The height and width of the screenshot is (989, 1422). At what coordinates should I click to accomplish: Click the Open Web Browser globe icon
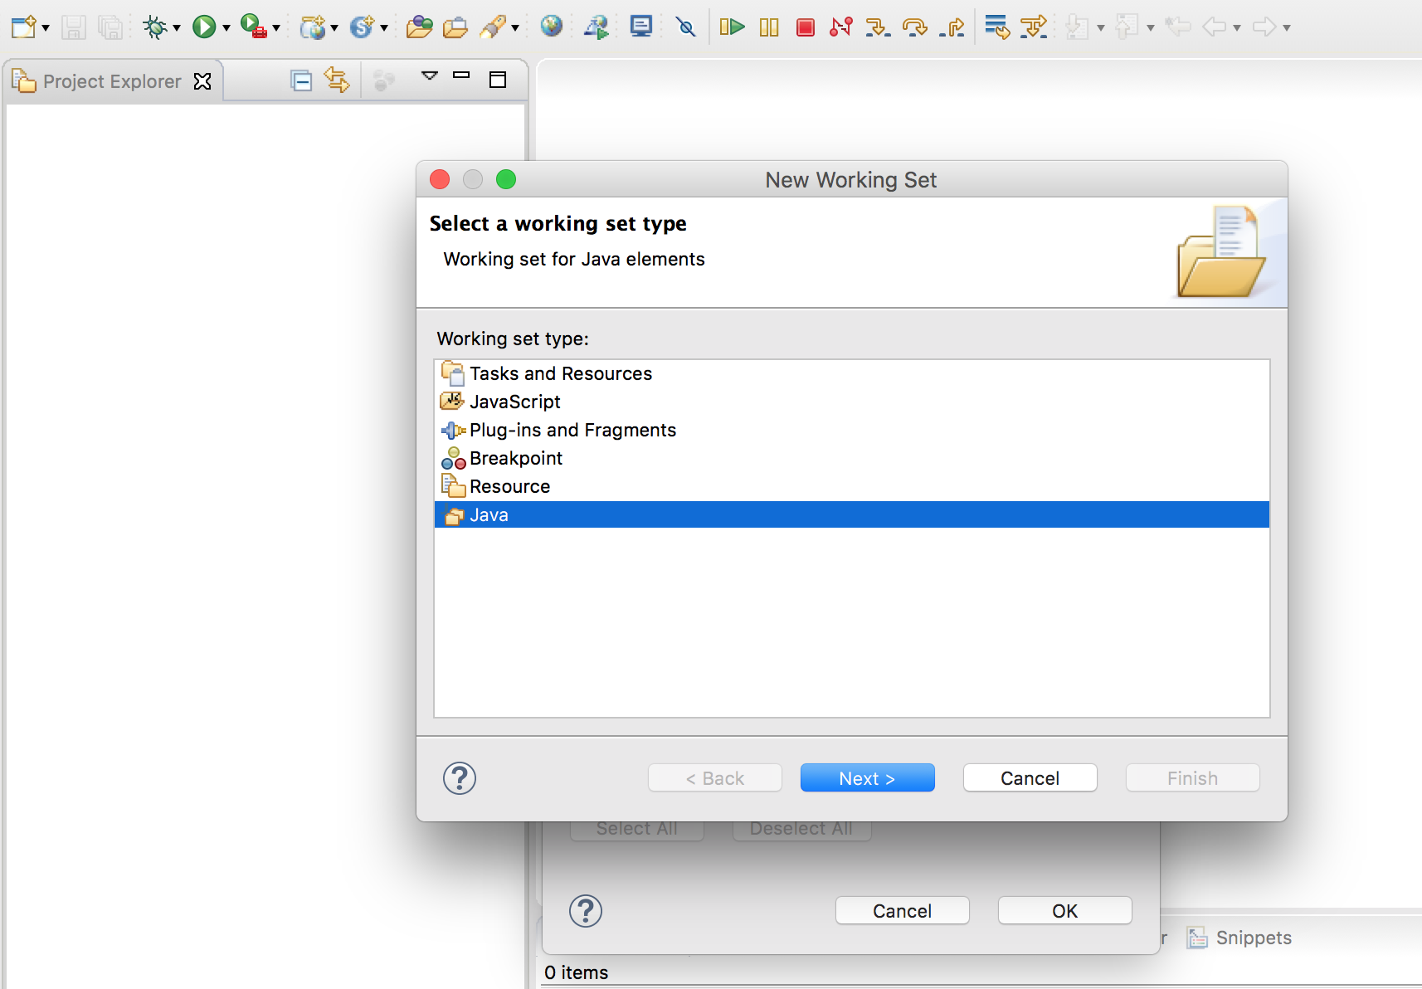tap(552, 27)
